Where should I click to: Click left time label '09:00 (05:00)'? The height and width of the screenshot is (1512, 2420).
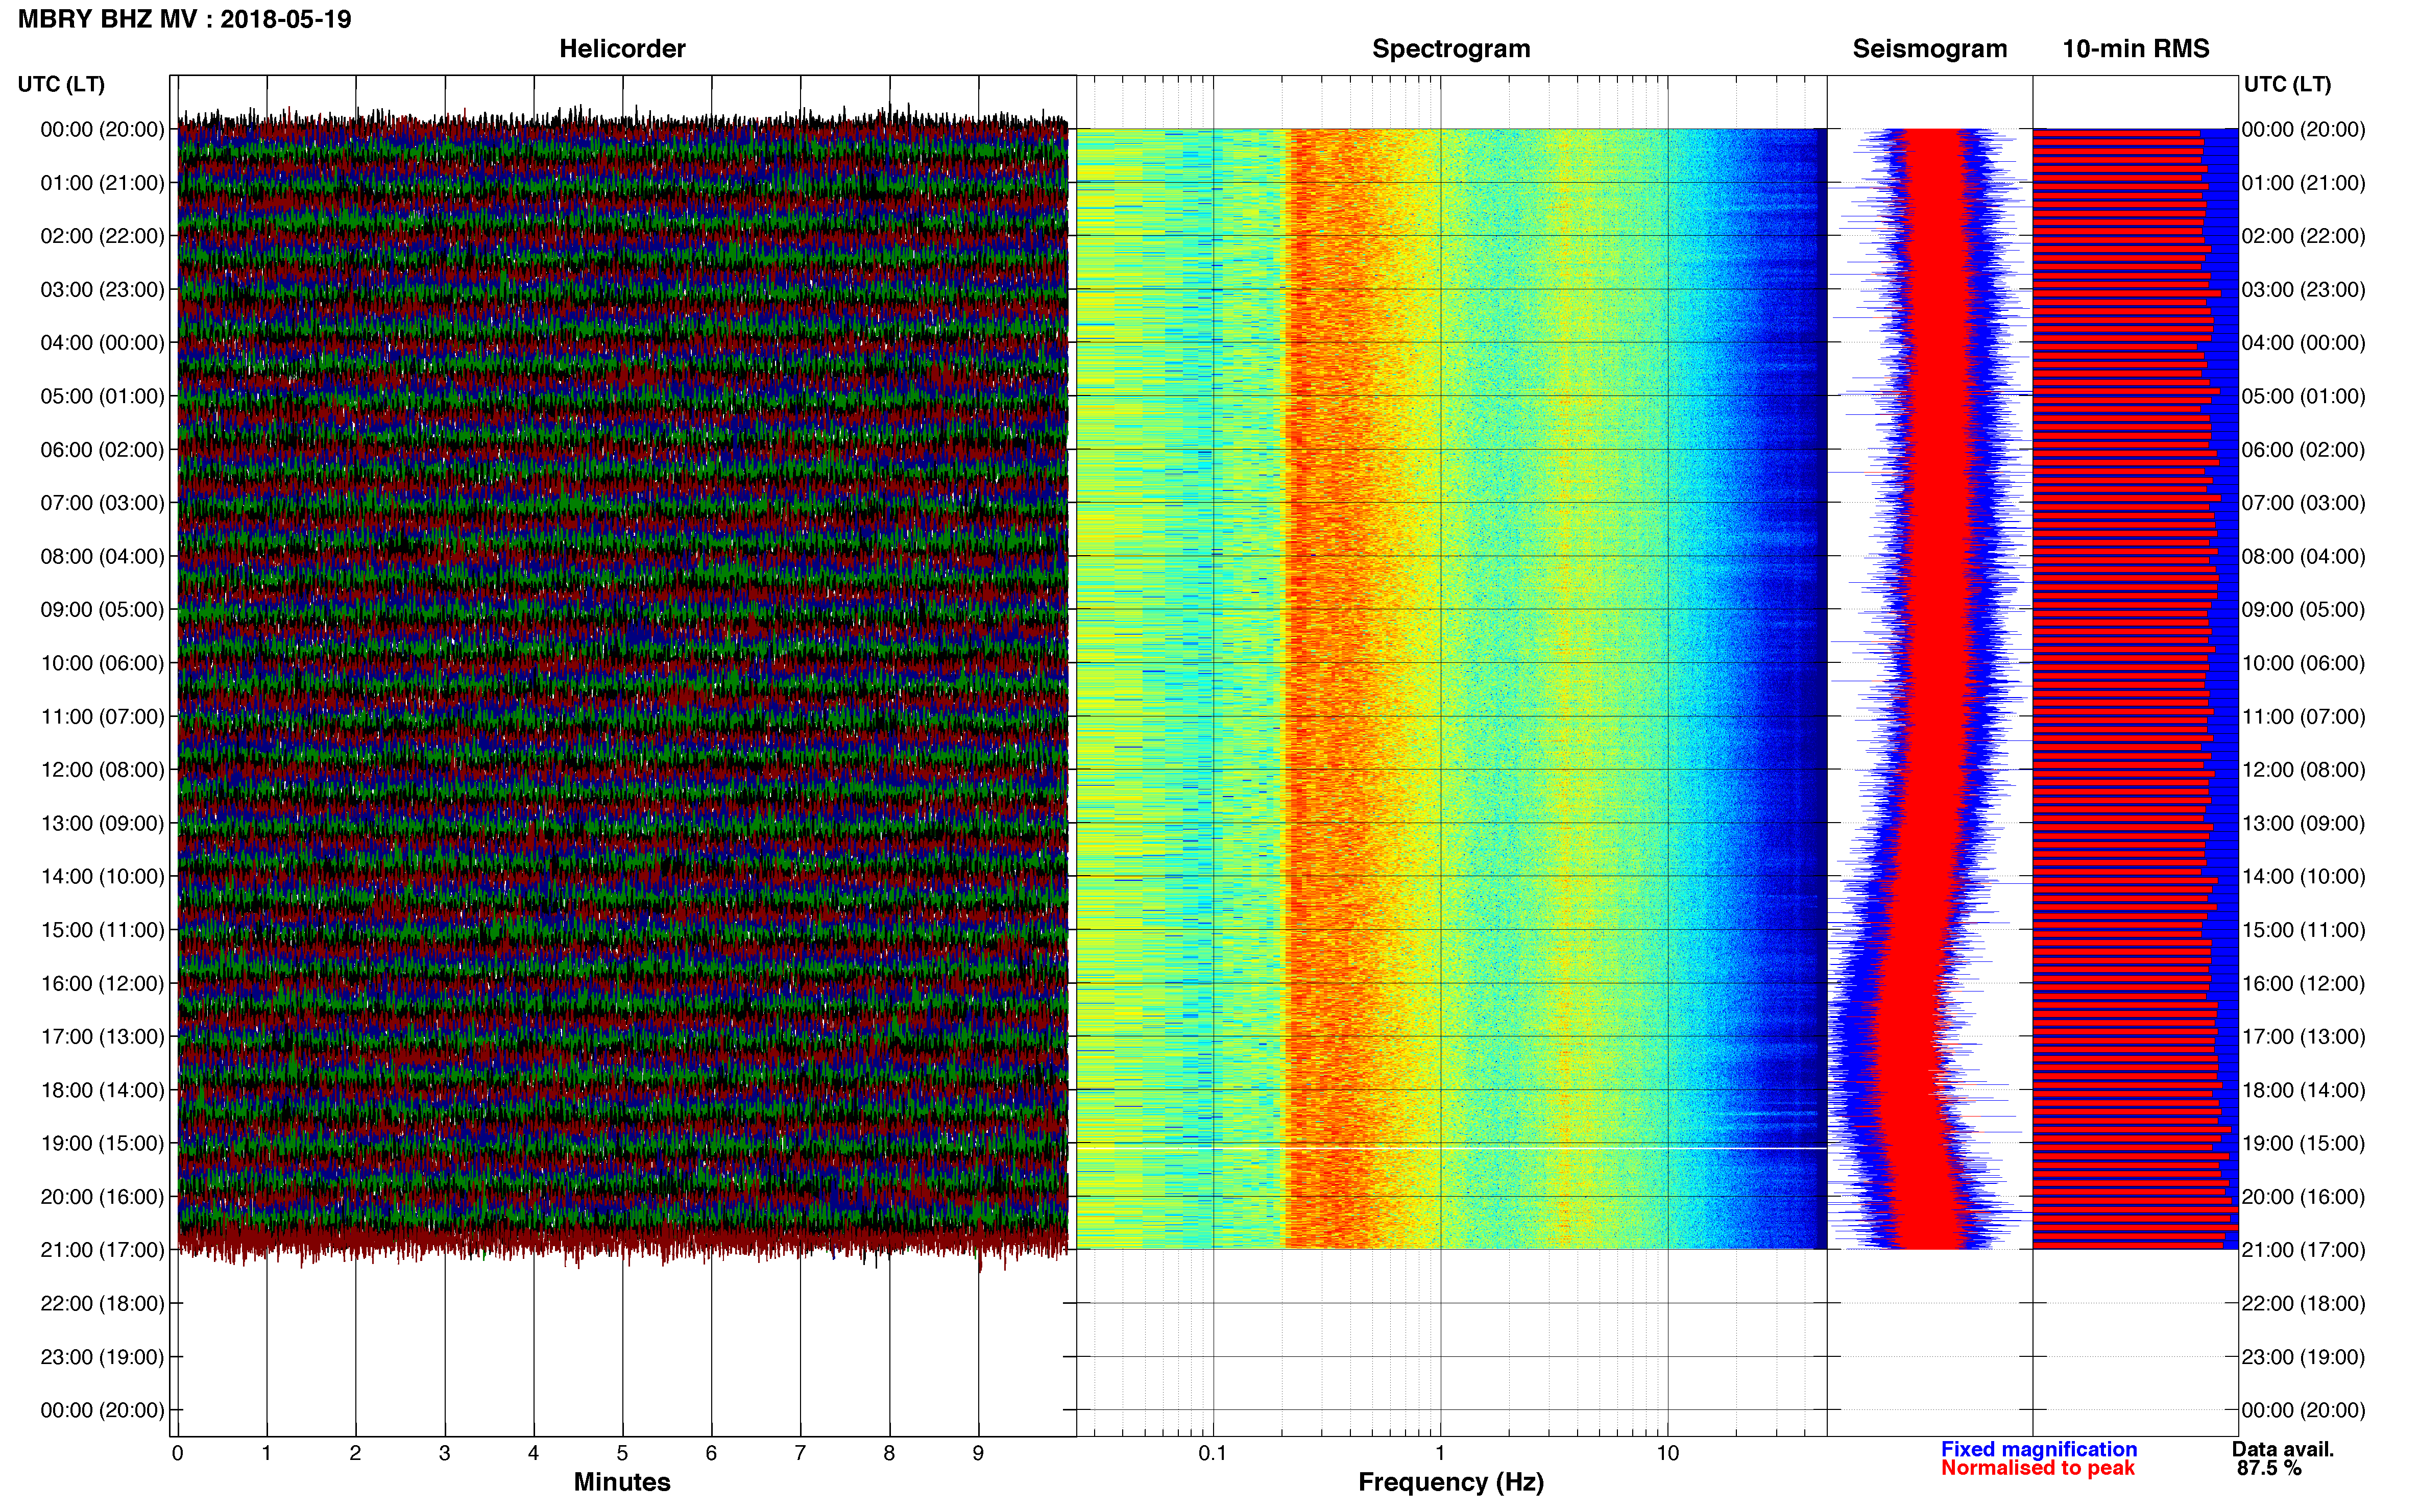click(x=102, y=610)
